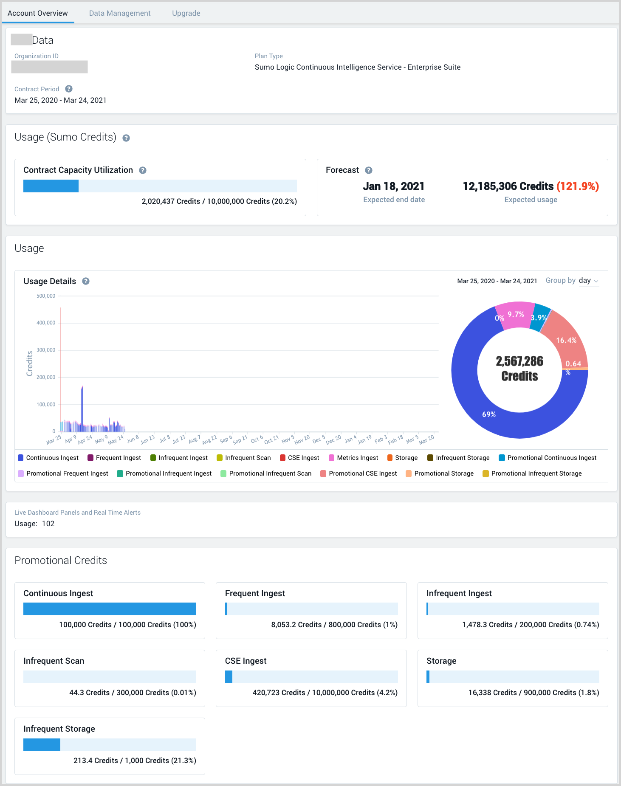Viewport: 621px width, 786px height.
Task: Click the Jan 18, 2021 expected end date
Action: pyautogui.click(x=394, y=186)
